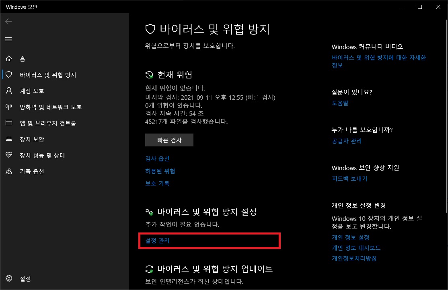Click the Windows 커뮤니티 비디오 heading
The width and height of the screenshot is (448, 290).
[x=367, y=47]
